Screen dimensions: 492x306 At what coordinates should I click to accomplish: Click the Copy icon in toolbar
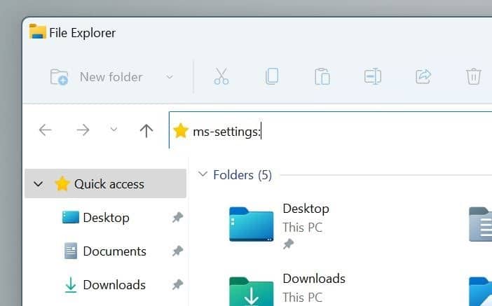click(x=272, y=76)
